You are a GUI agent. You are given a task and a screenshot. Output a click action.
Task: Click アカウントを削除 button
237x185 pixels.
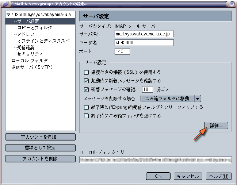click(x=40, y=159)
